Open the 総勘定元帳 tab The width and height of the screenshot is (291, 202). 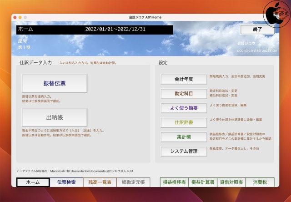click(x=133, y=182)
